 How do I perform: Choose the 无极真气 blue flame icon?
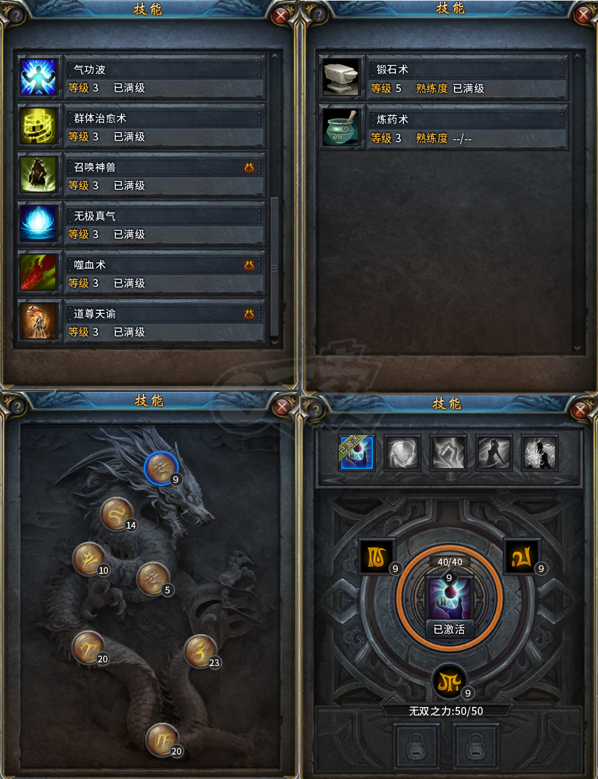tap(38, 223)
